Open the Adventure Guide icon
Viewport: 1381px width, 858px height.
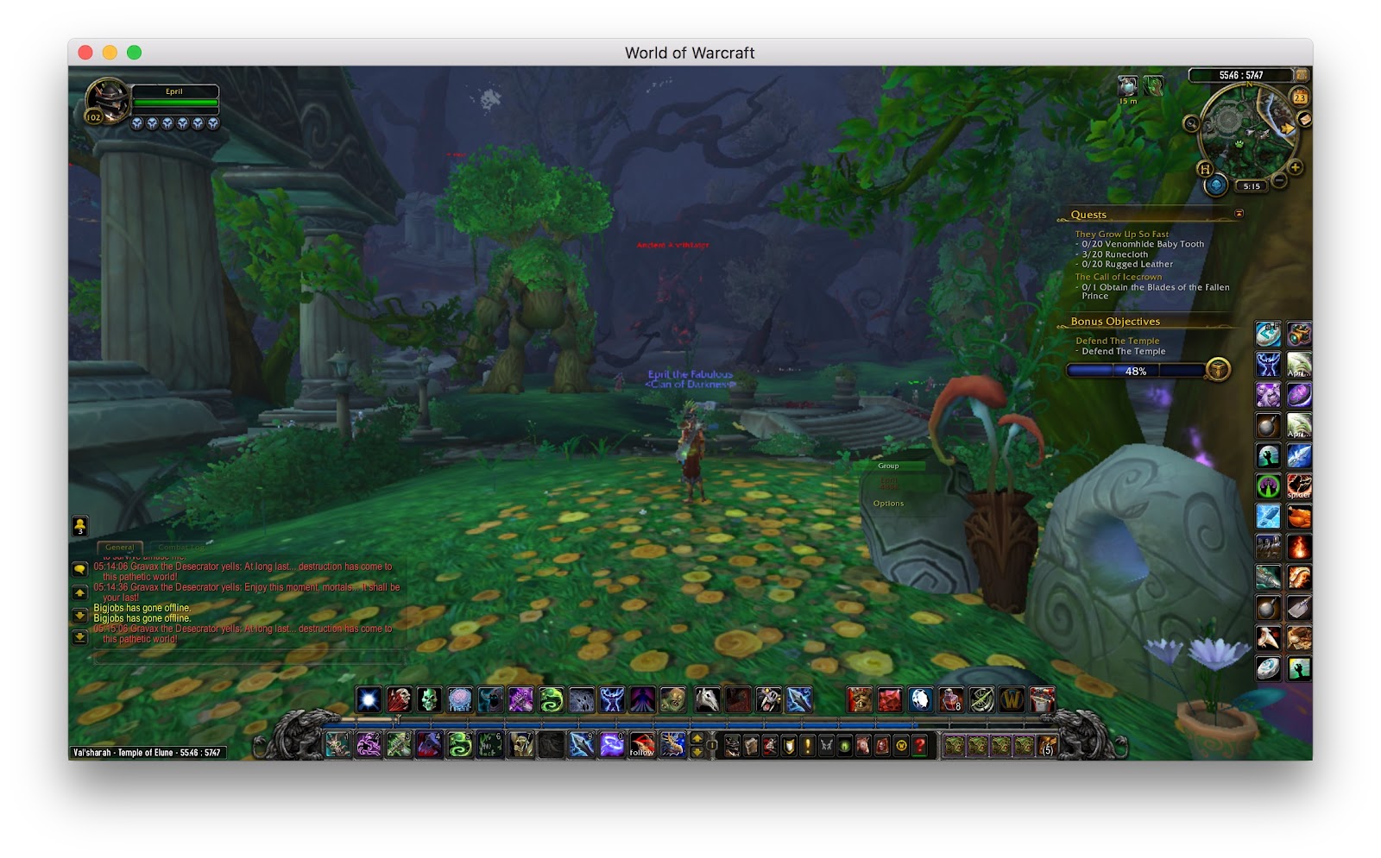[883, 746]
